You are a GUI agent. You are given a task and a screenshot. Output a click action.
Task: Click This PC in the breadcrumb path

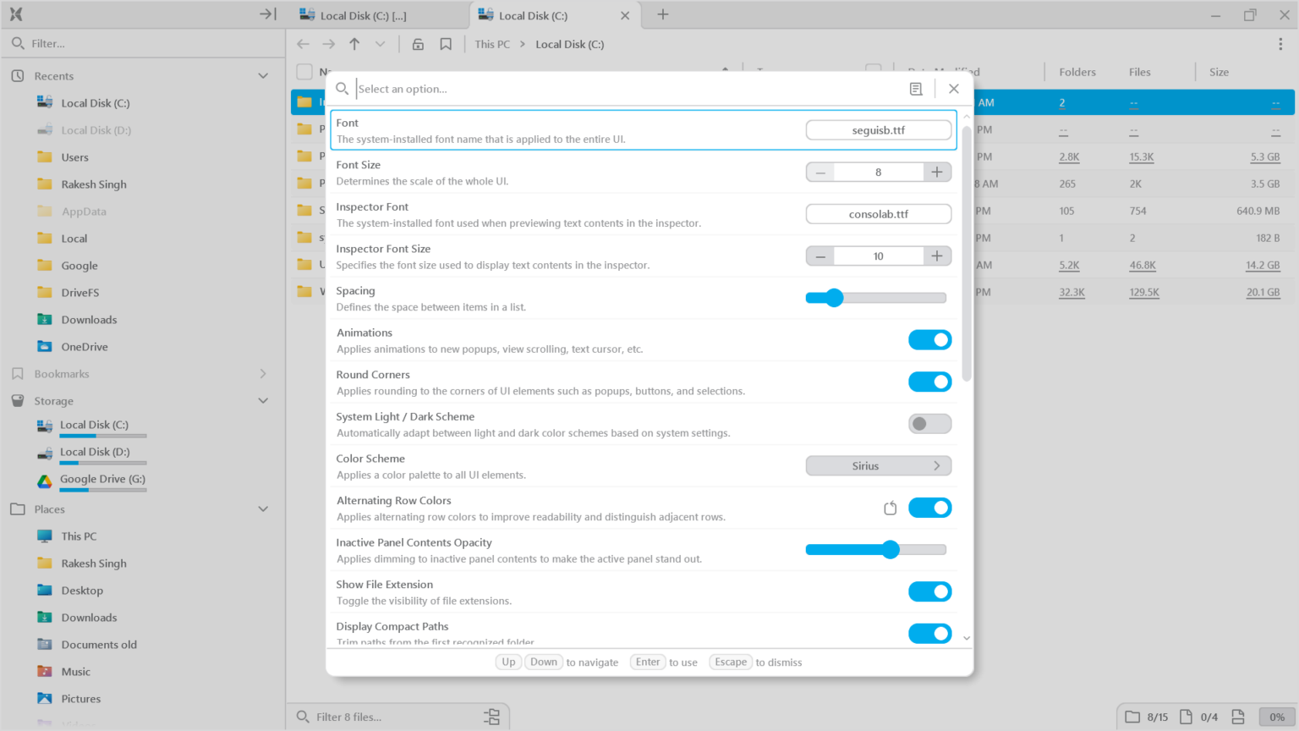[x=491, y=44]
